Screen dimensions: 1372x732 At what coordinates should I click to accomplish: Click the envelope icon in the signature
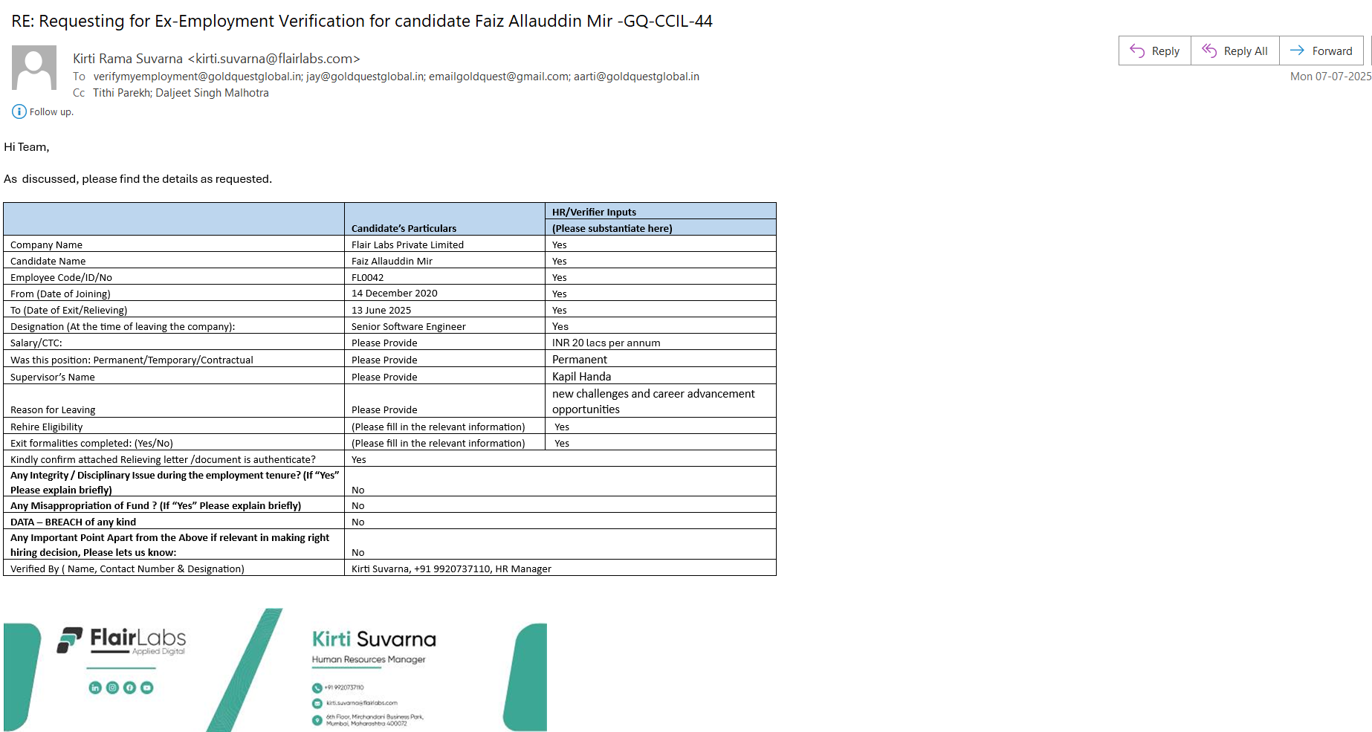pyautogui.click(x=317, y=703)
